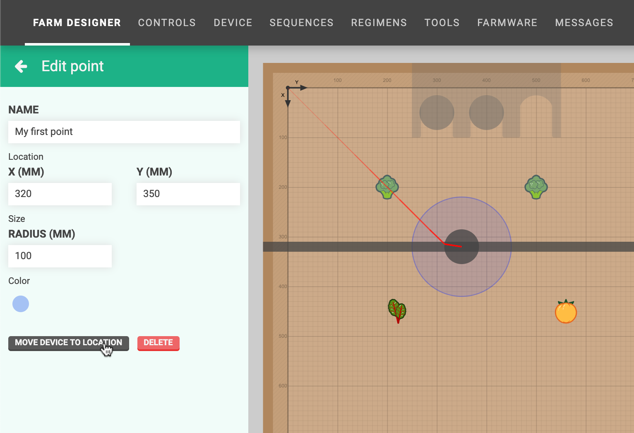
Task: Open the Farmware tab
Action: pos(507,23)
